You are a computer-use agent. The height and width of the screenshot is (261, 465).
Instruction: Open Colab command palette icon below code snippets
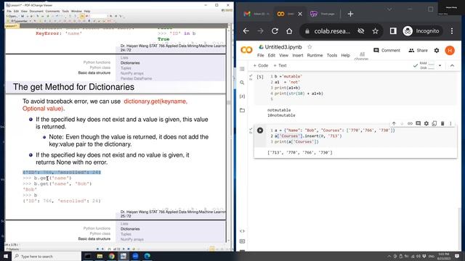pos(242,241)
